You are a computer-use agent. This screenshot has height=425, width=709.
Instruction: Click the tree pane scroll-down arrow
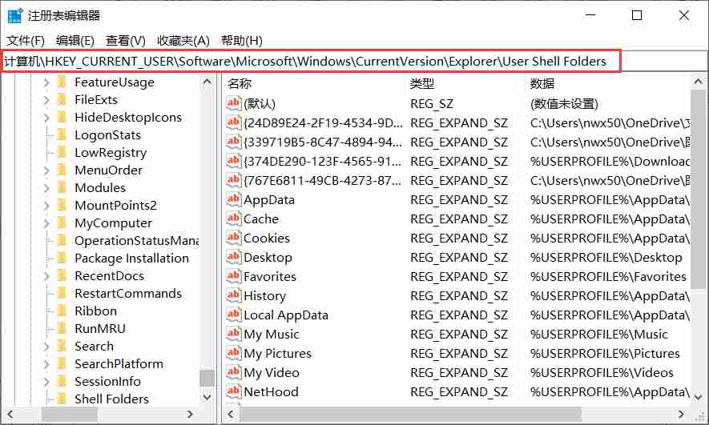pyautogui.click(x=207, y=398)
